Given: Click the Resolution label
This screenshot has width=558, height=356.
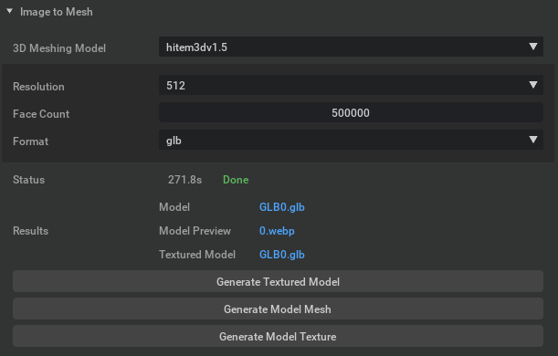Looking at the screenshot, I should coord(38,87).
